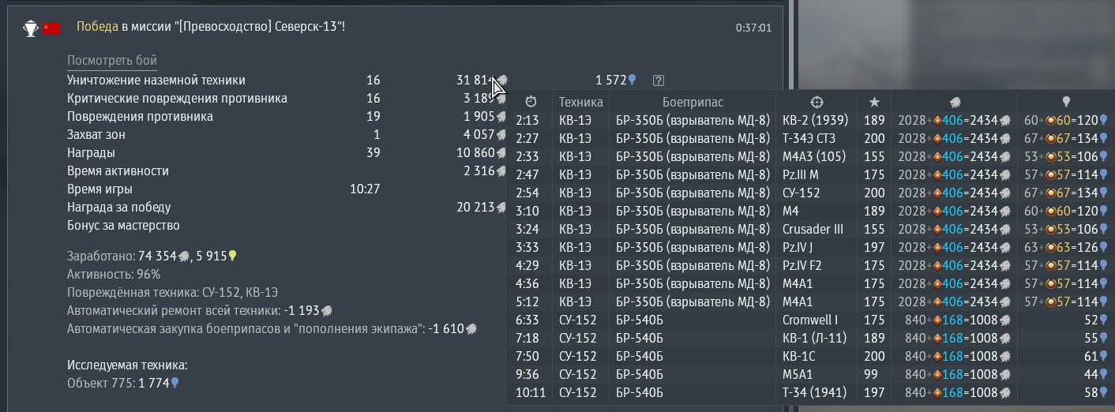The height and width of the screenshot is (412, 1115).
Task: Click the Soviet flag icon
Action: [x=51, y=28]
